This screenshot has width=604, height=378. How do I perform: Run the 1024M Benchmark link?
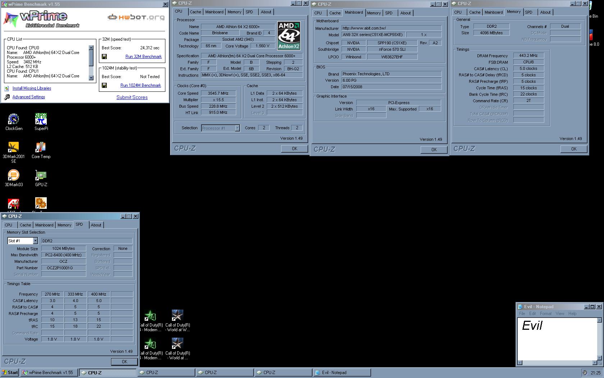tap(141, 85)
